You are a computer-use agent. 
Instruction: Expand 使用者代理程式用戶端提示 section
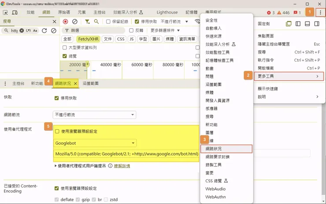[80, 166]
